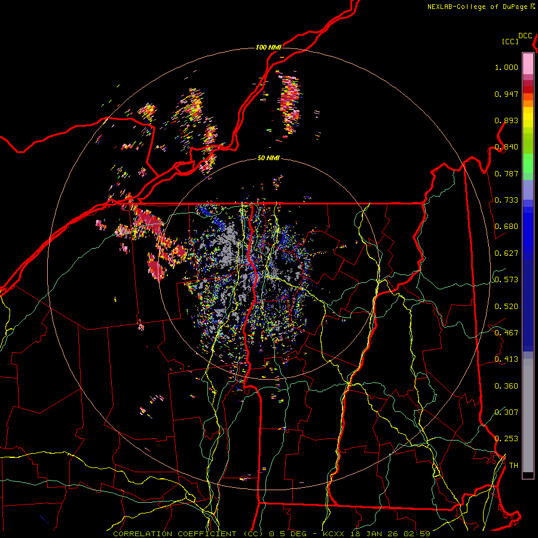Click the TH threshold label on legend

(513, 466)
